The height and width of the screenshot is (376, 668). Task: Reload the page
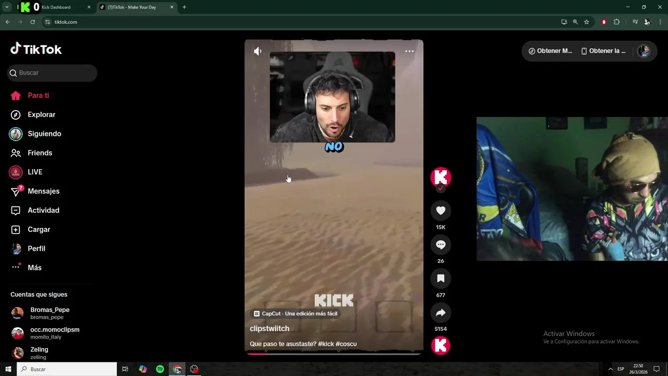(x=32, y=22)
